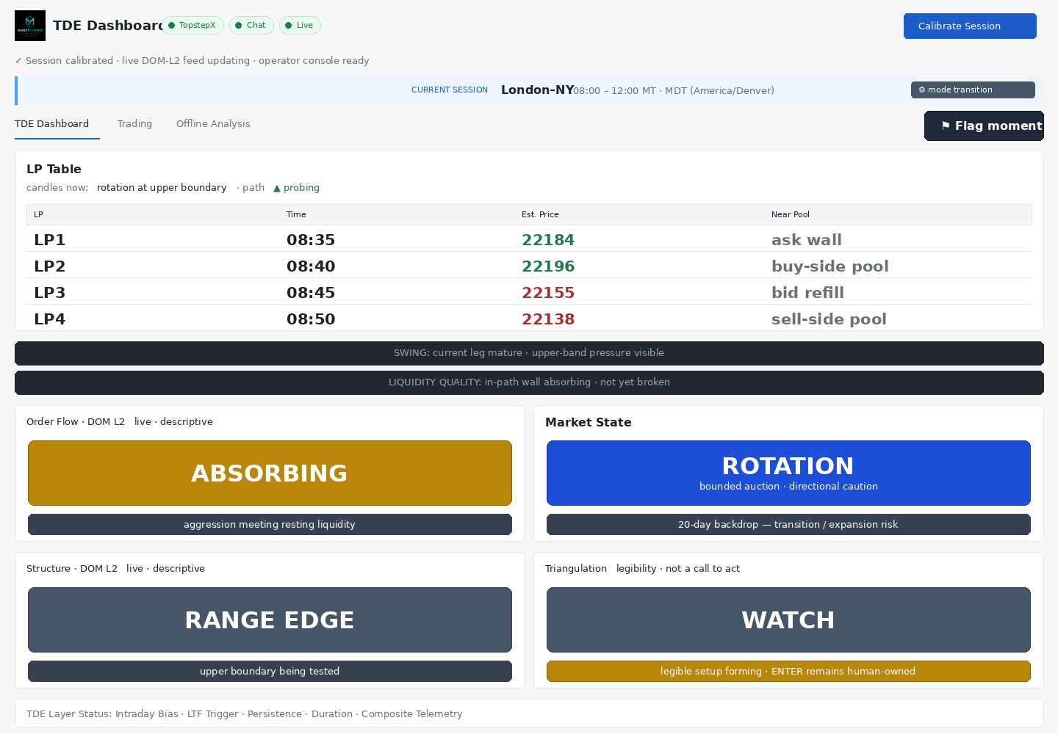
Task: Click the RANGE EDGE structure tile
Action: (x=270, y=619)
